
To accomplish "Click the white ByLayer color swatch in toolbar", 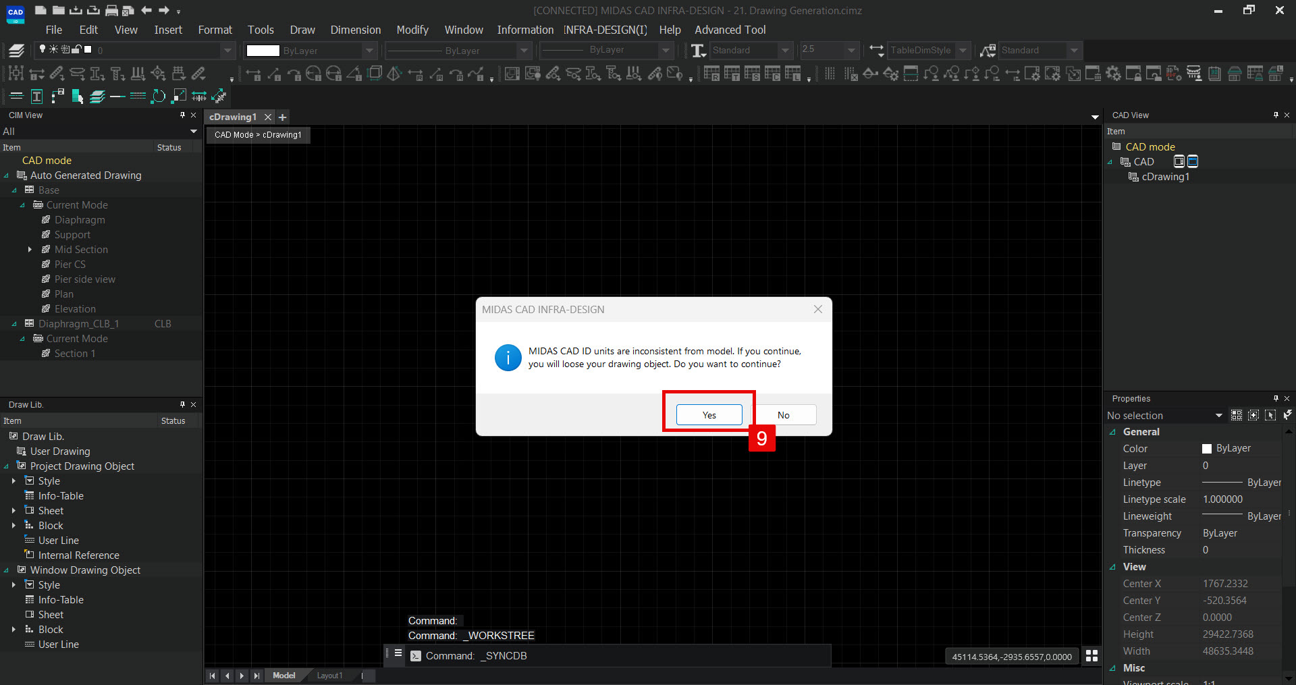I will pos(263,51).
